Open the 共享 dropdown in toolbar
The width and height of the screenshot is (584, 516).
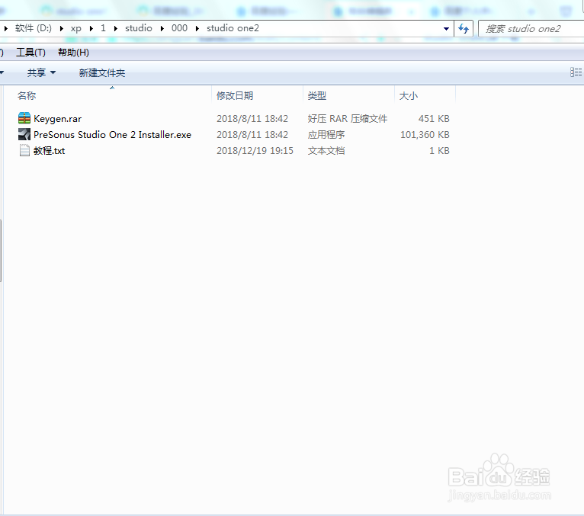41,72
